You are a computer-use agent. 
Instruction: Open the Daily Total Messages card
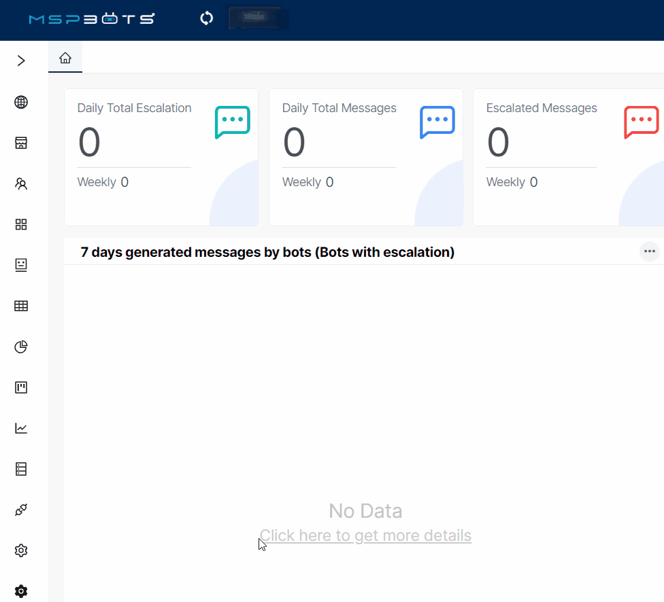coord(366,157)
